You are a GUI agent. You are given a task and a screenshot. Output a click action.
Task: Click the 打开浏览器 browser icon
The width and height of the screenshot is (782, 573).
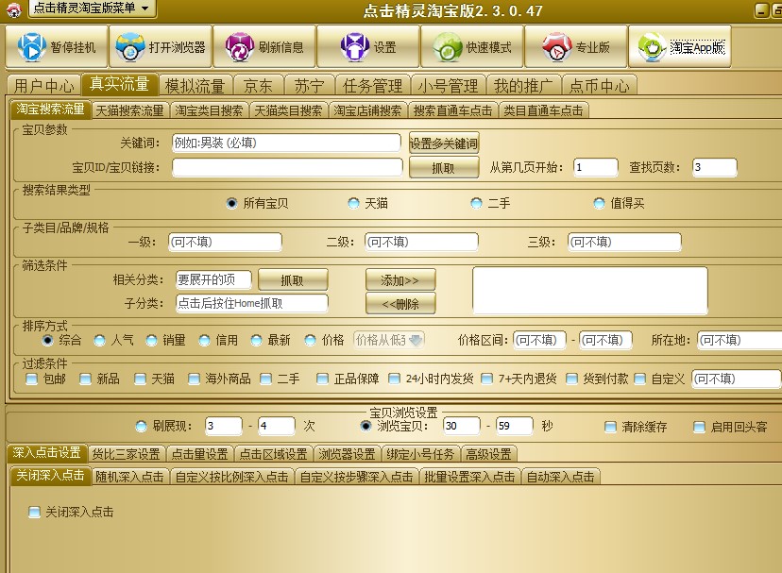click(129, 47)
